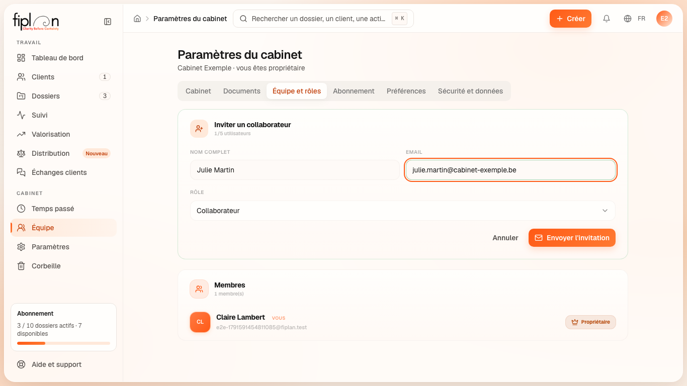The image size is (687, 386).
Task: Click the Aide et support lifebuoy icon
Action: (x=21, y=364)
